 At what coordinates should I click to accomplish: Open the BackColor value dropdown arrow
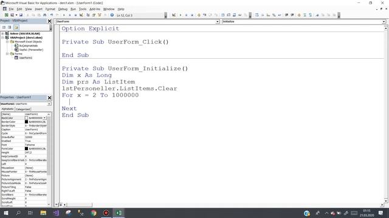click(x=44, y=118)
